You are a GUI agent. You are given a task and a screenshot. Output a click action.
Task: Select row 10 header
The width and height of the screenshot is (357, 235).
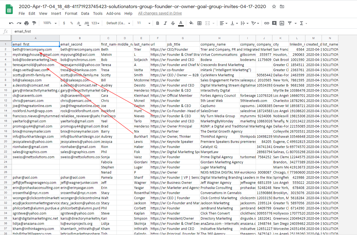point(6,90)
